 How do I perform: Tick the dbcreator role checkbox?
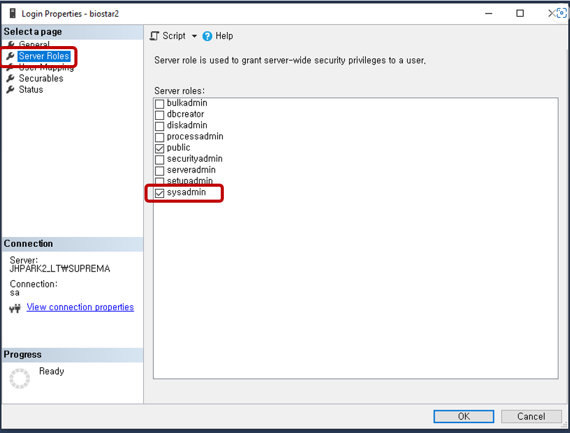160,115
